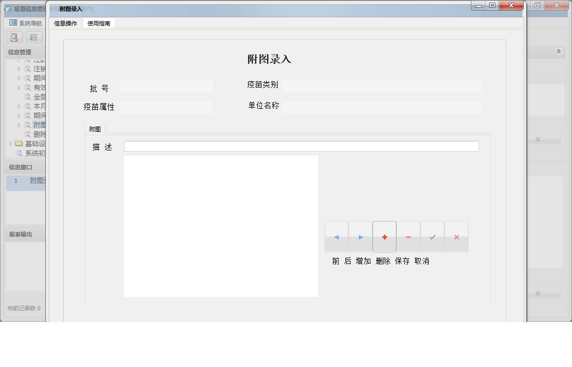The height and width of the screenshot is (367, 572).
Task: Expand the 有效 tree node
Action: tap(19, 87)
